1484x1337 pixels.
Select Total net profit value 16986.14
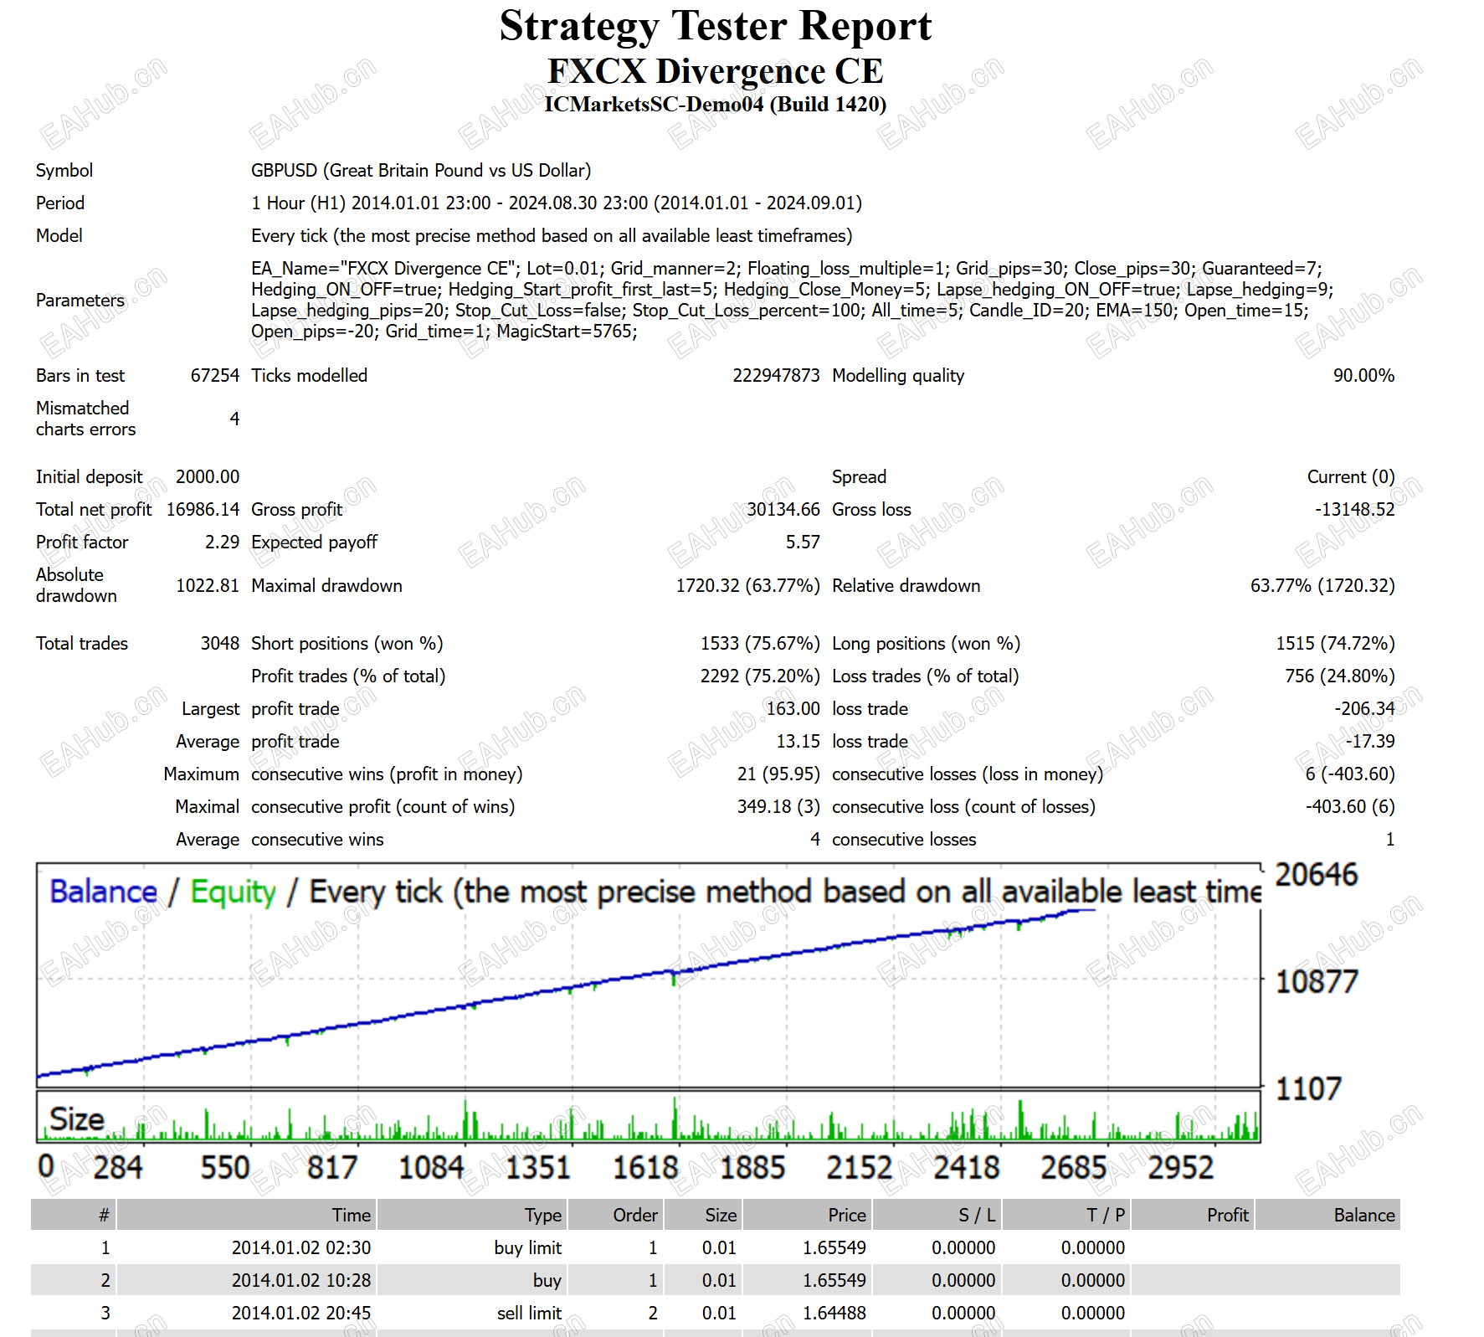coord(203,510)
